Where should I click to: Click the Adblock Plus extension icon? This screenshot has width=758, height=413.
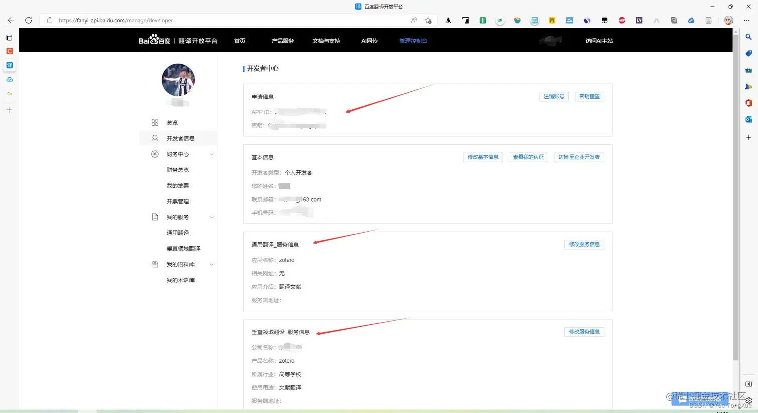click(x=622, y=20)
